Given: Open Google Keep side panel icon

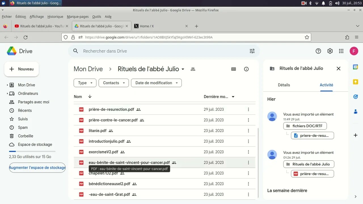Looking at the screenshot, I should pos(355,82).
